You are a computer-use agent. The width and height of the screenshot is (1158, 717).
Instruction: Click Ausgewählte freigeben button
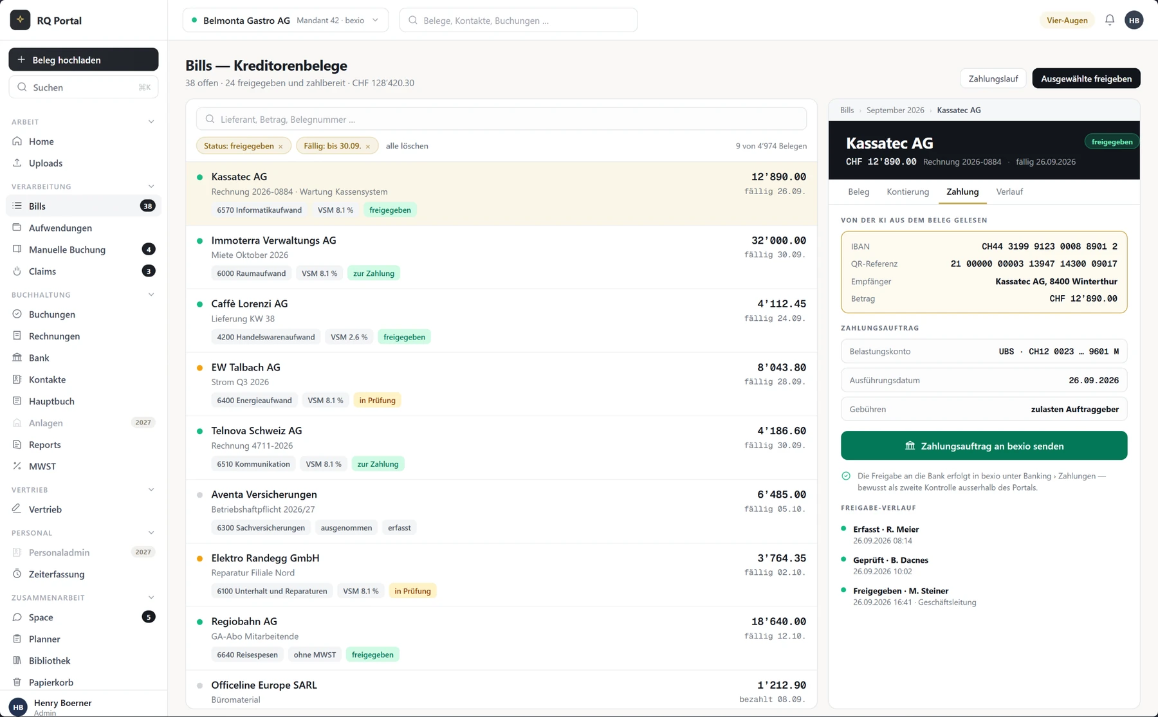point(1086,78)
